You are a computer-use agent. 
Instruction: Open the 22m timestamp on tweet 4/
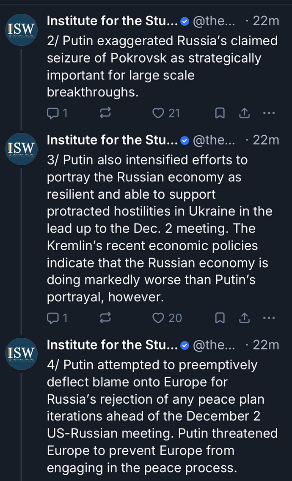[x=266, y=345]
